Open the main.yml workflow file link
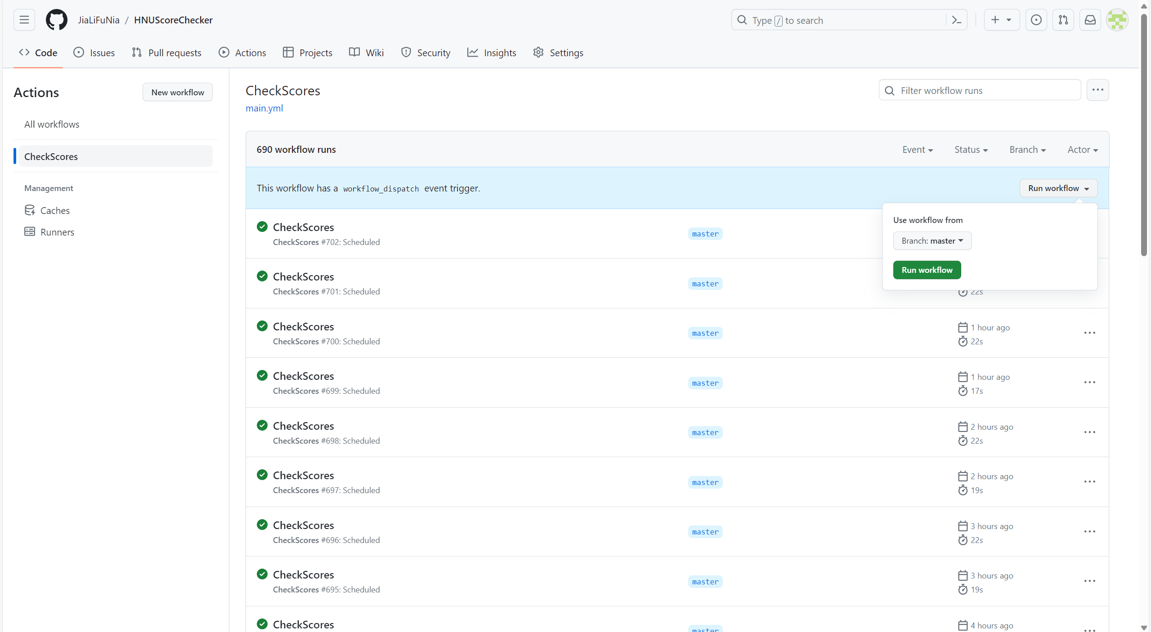Viewport: 1151px width, 632px height. tap(264, 108)
